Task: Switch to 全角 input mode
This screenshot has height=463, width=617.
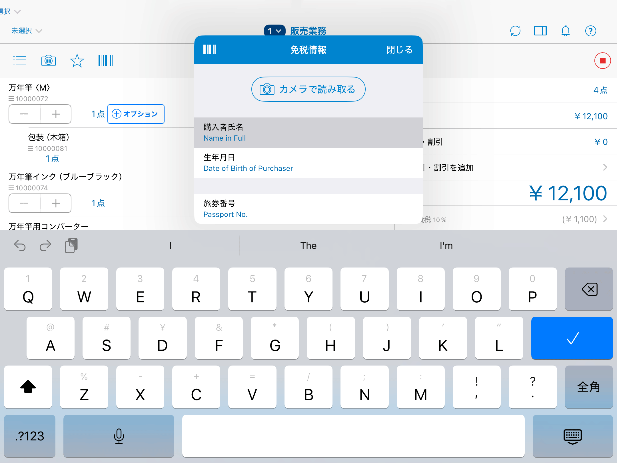Action: pos(589,387)
